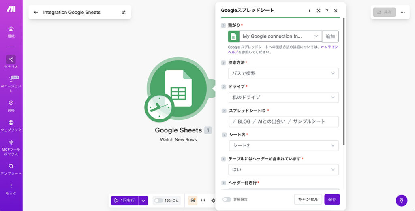Open the clock schedule icon on module
Screen dimensions: 415x211
pyautogui.click(x=159, y=107)
